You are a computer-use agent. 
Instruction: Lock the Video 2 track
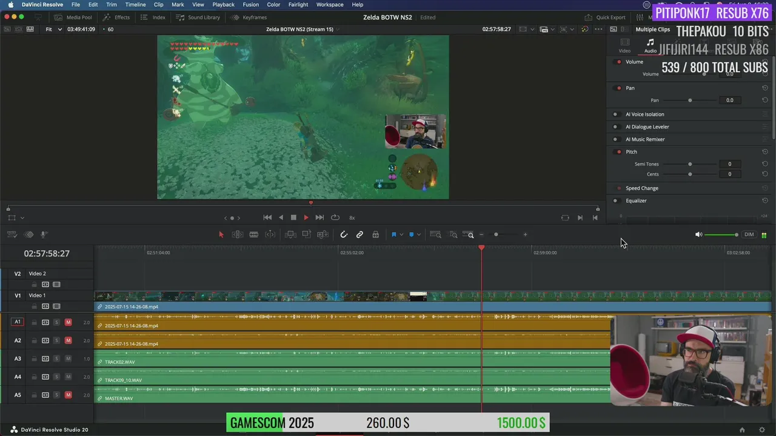pyautogui.click(x=35, y=285)
